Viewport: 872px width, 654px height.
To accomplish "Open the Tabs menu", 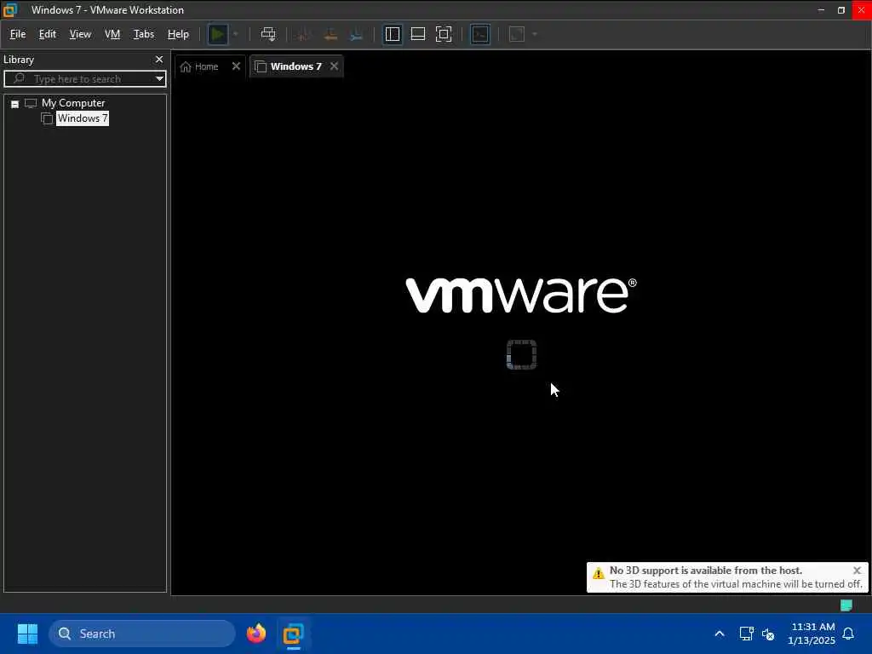I will pos(143,34).
